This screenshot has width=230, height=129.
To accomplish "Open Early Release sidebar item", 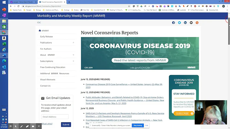I will point(46,36).
